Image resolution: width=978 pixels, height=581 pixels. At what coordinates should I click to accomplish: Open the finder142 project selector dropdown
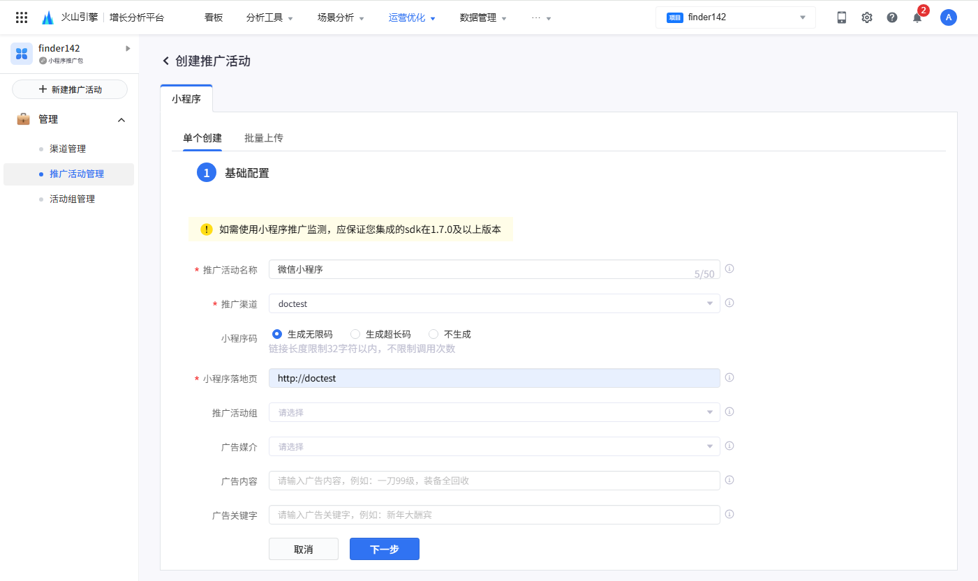tap(735, 17)
